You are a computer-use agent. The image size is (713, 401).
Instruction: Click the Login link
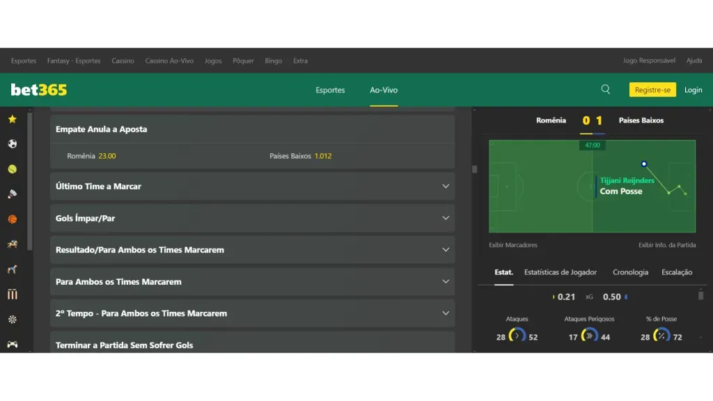pos(693,90)
